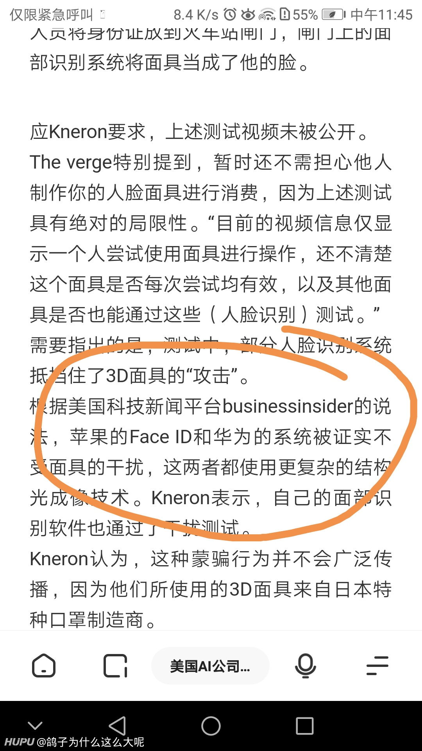
Task: Tap the Android home circle button
Action: [x=211, y=726]
